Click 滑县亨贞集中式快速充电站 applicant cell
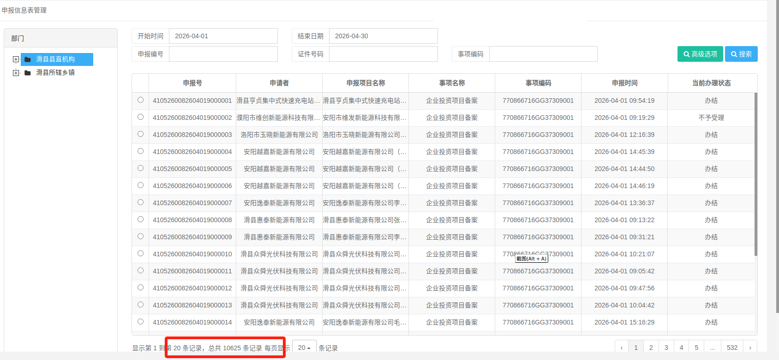The image size is (779, 360). (x=278, y=100)
